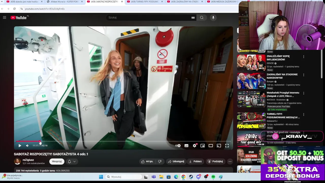Switch to miniplayer mode
The image size is (325, 183).
coord(203,146)
